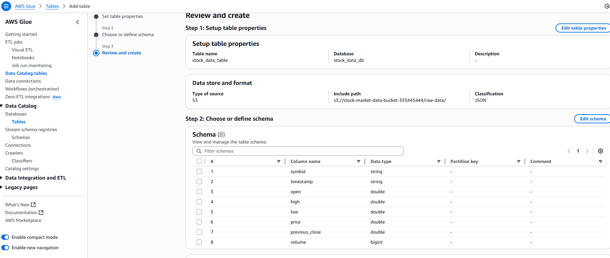Sort by Partition key arrow
Image resolution: width=610 pixels, height=258 pixels.
(519, 161)
